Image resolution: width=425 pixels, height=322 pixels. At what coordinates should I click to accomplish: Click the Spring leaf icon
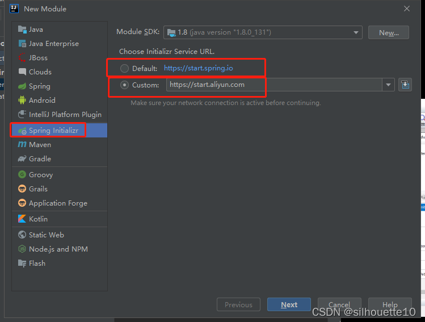click(22, 86)
